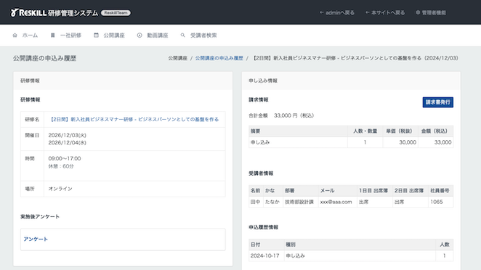This screenshot has height=270, width=481.
Task: Click the adminへ戻る link
Action: point(340,12)
